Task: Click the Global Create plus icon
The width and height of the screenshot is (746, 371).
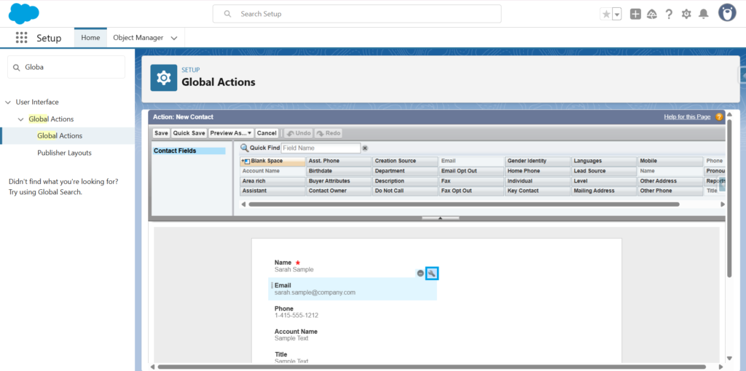Action: click(635, 14)
